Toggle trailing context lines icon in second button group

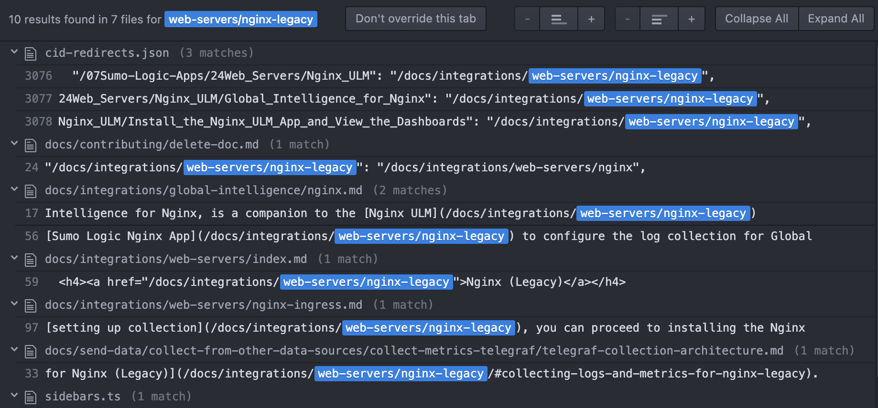point(659,19)
